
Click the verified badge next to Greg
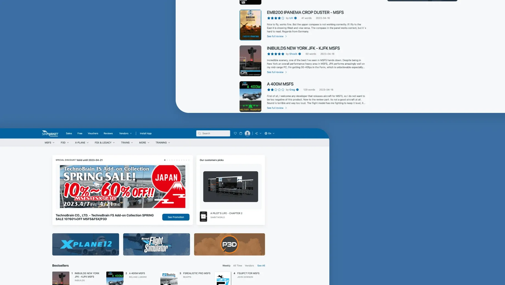tap(297, 90)
